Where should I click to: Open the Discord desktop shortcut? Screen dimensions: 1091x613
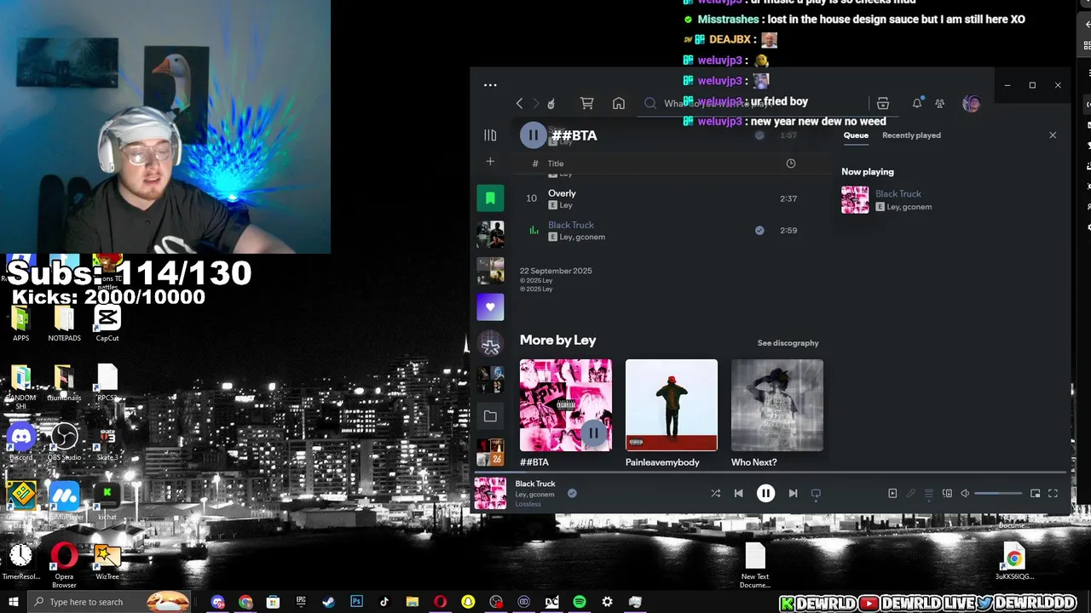21,443
